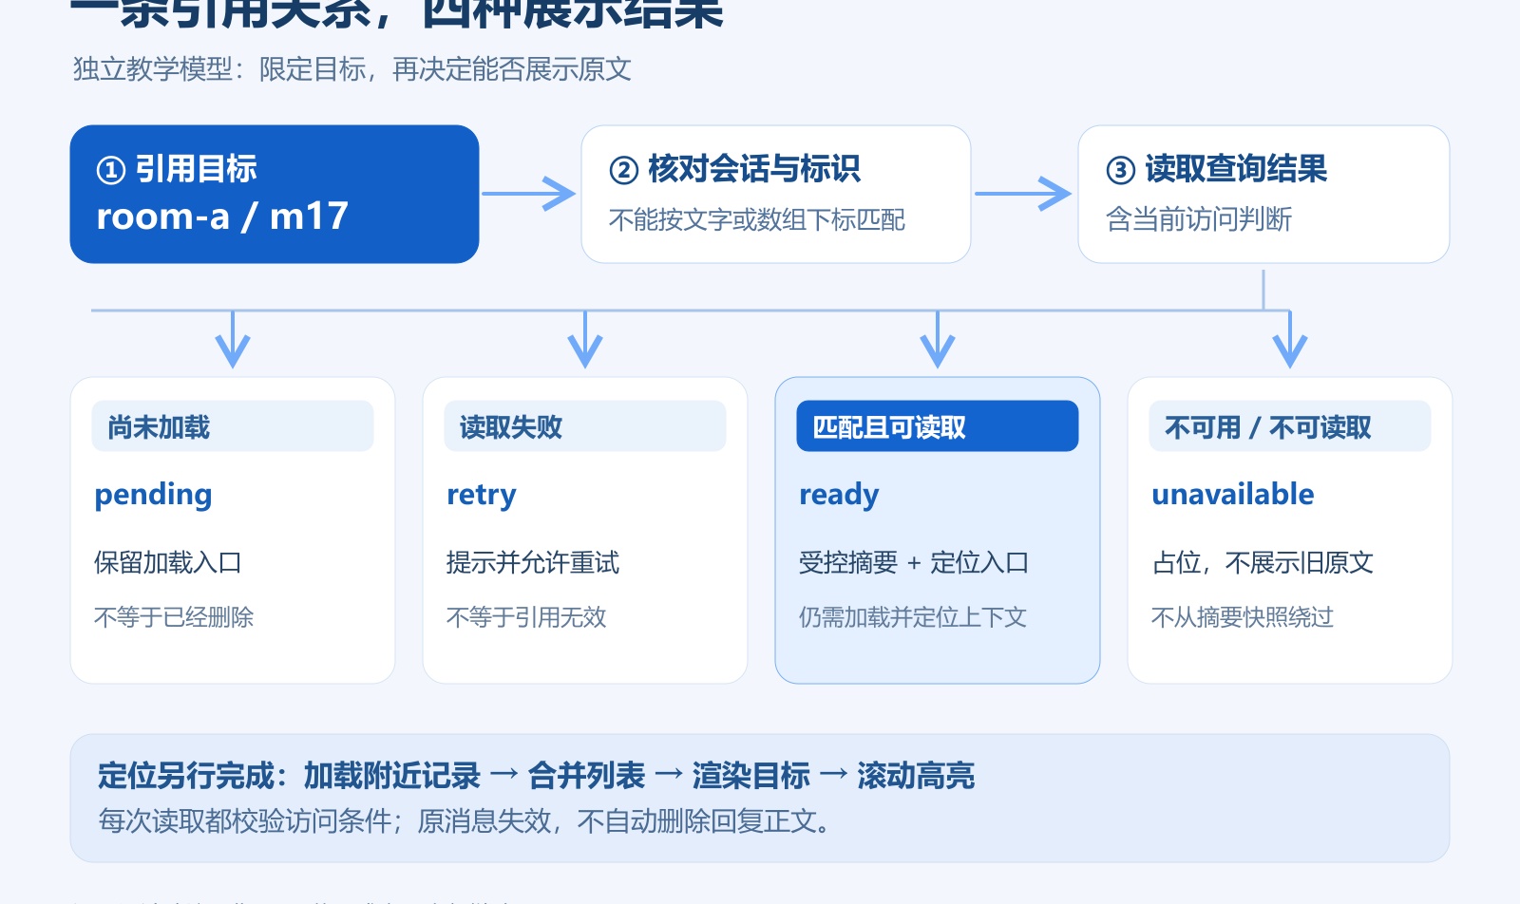The height and width of the screenshot is (904, 1520).
Task: Click the 'ready' status text
Action: click(x=839, y=495)
